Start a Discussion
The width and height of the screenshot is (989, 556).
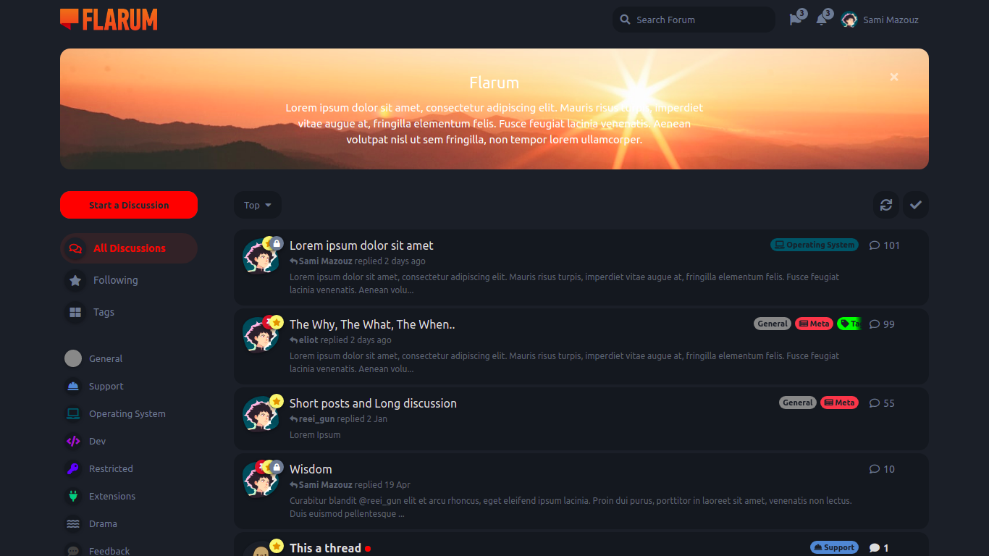(129, 205)
